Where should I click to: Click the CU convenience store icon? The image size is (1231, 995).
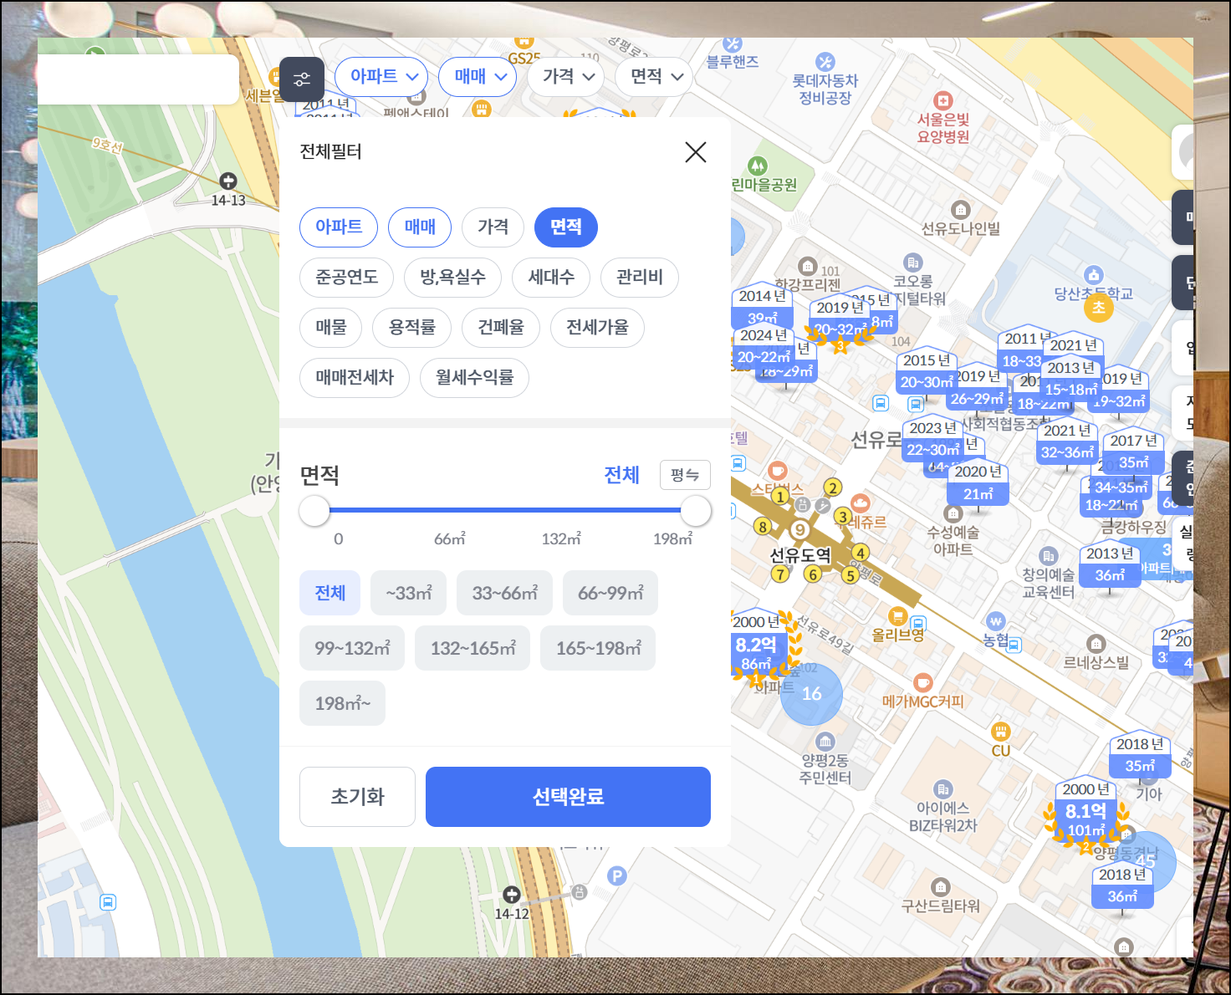[1001, 732]
